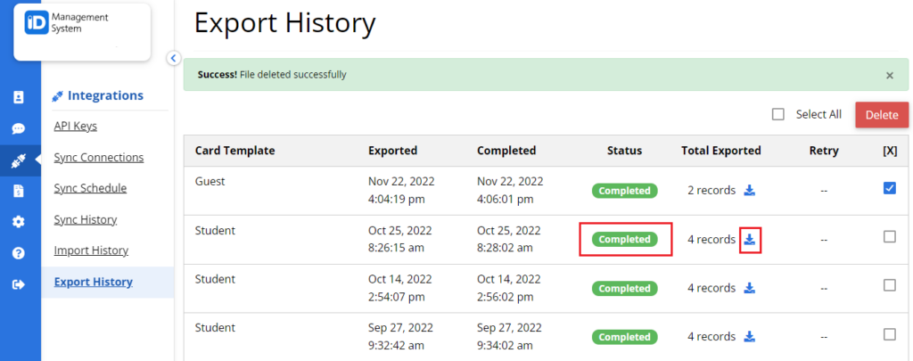
Task: Download the Sep 27 Student export file
Action: pos(750,337)
